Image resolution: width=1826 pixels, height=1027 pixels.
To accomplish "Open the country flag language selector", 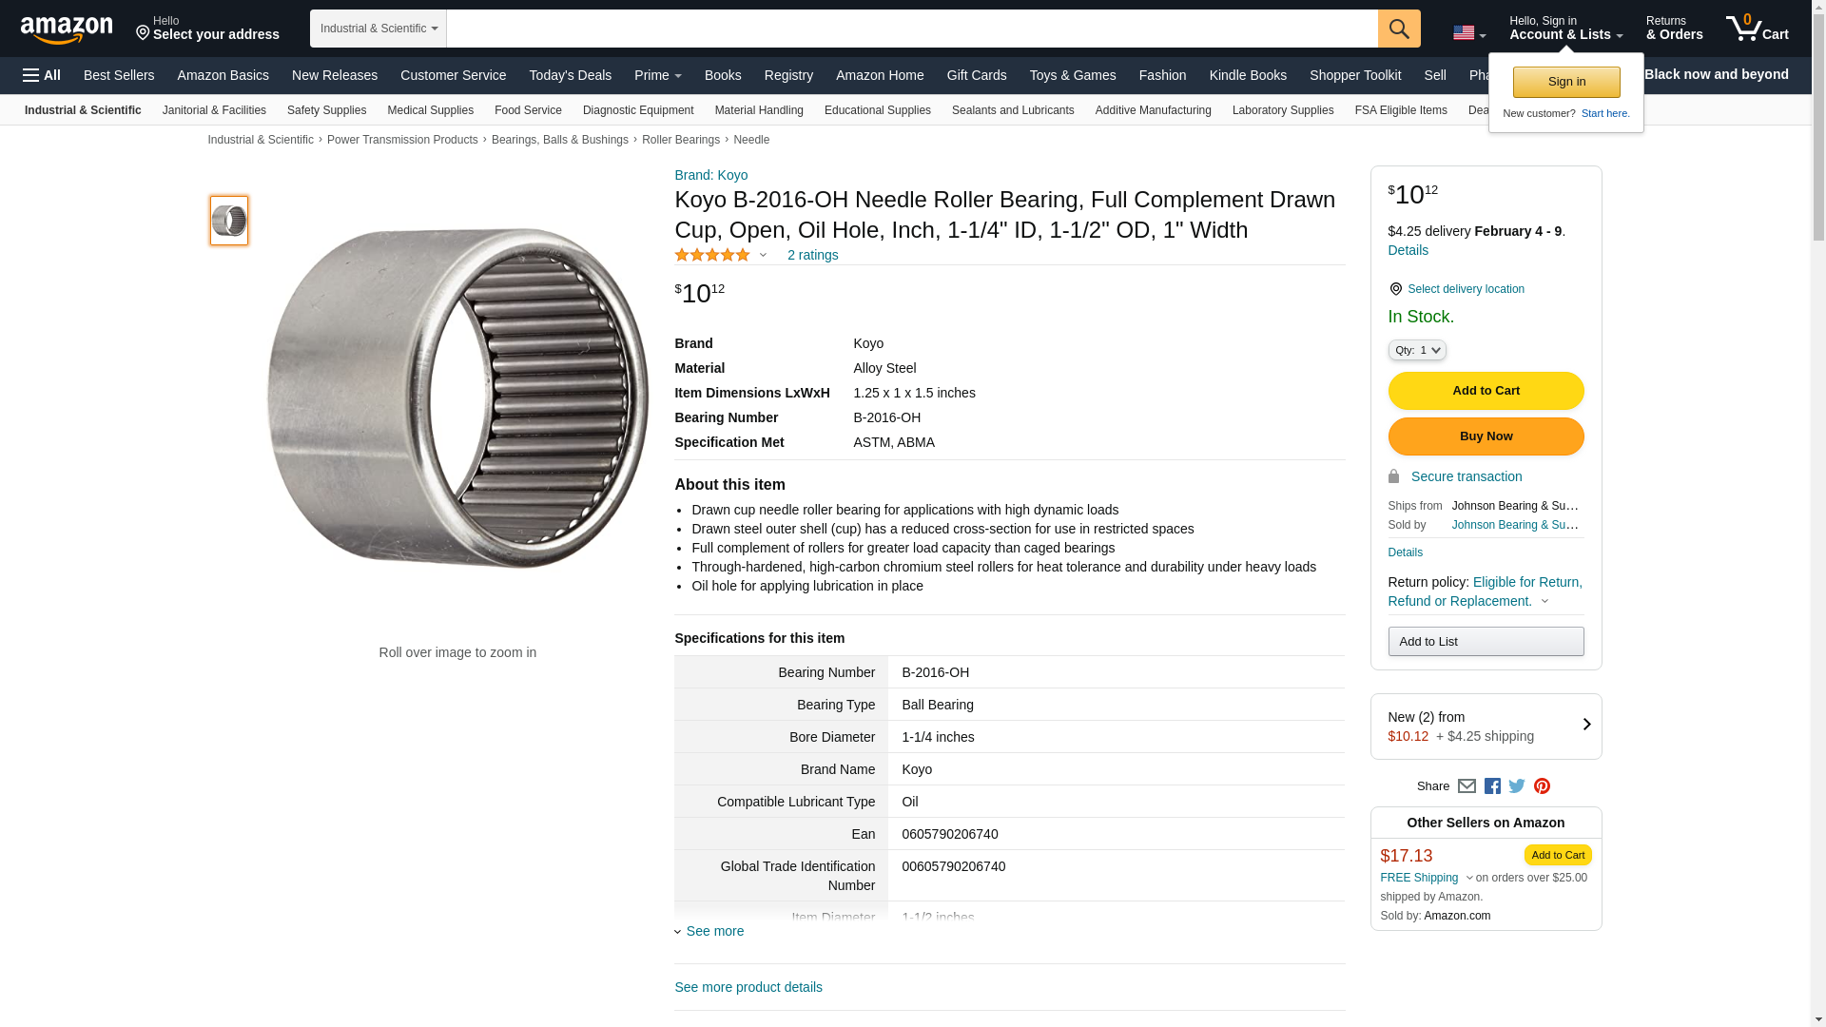I will 1468,32.
